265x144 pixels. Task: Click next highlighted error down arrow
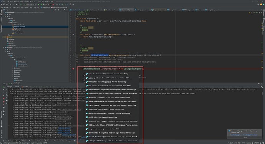point(262,13)
